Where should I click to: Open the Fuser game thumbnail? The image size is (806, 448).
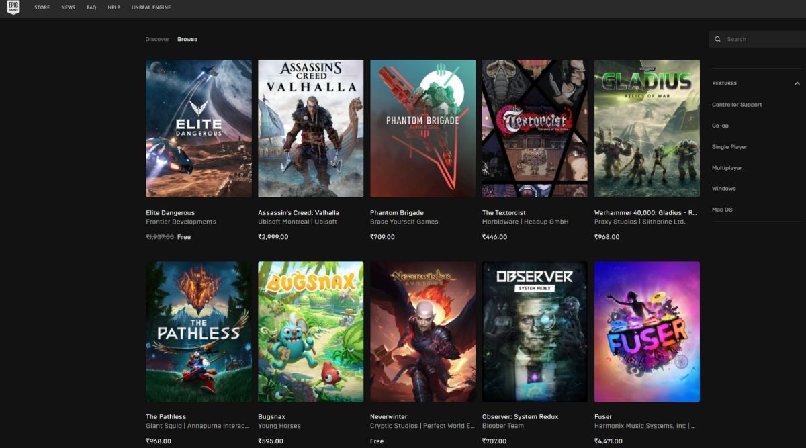647,331
